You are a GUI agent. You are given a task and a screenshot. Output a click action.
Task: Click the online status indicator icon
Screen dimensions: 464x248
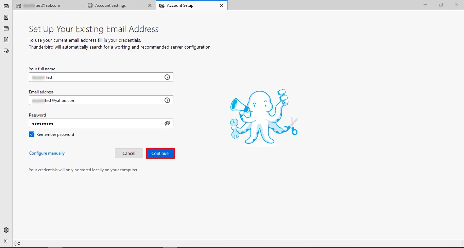pyautogui.click(x=17, y=244)
